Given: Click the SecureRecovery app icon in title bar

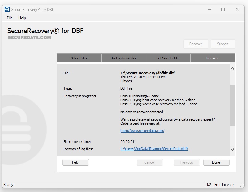Looking at the screenshot, I should (x=7, y=9).
